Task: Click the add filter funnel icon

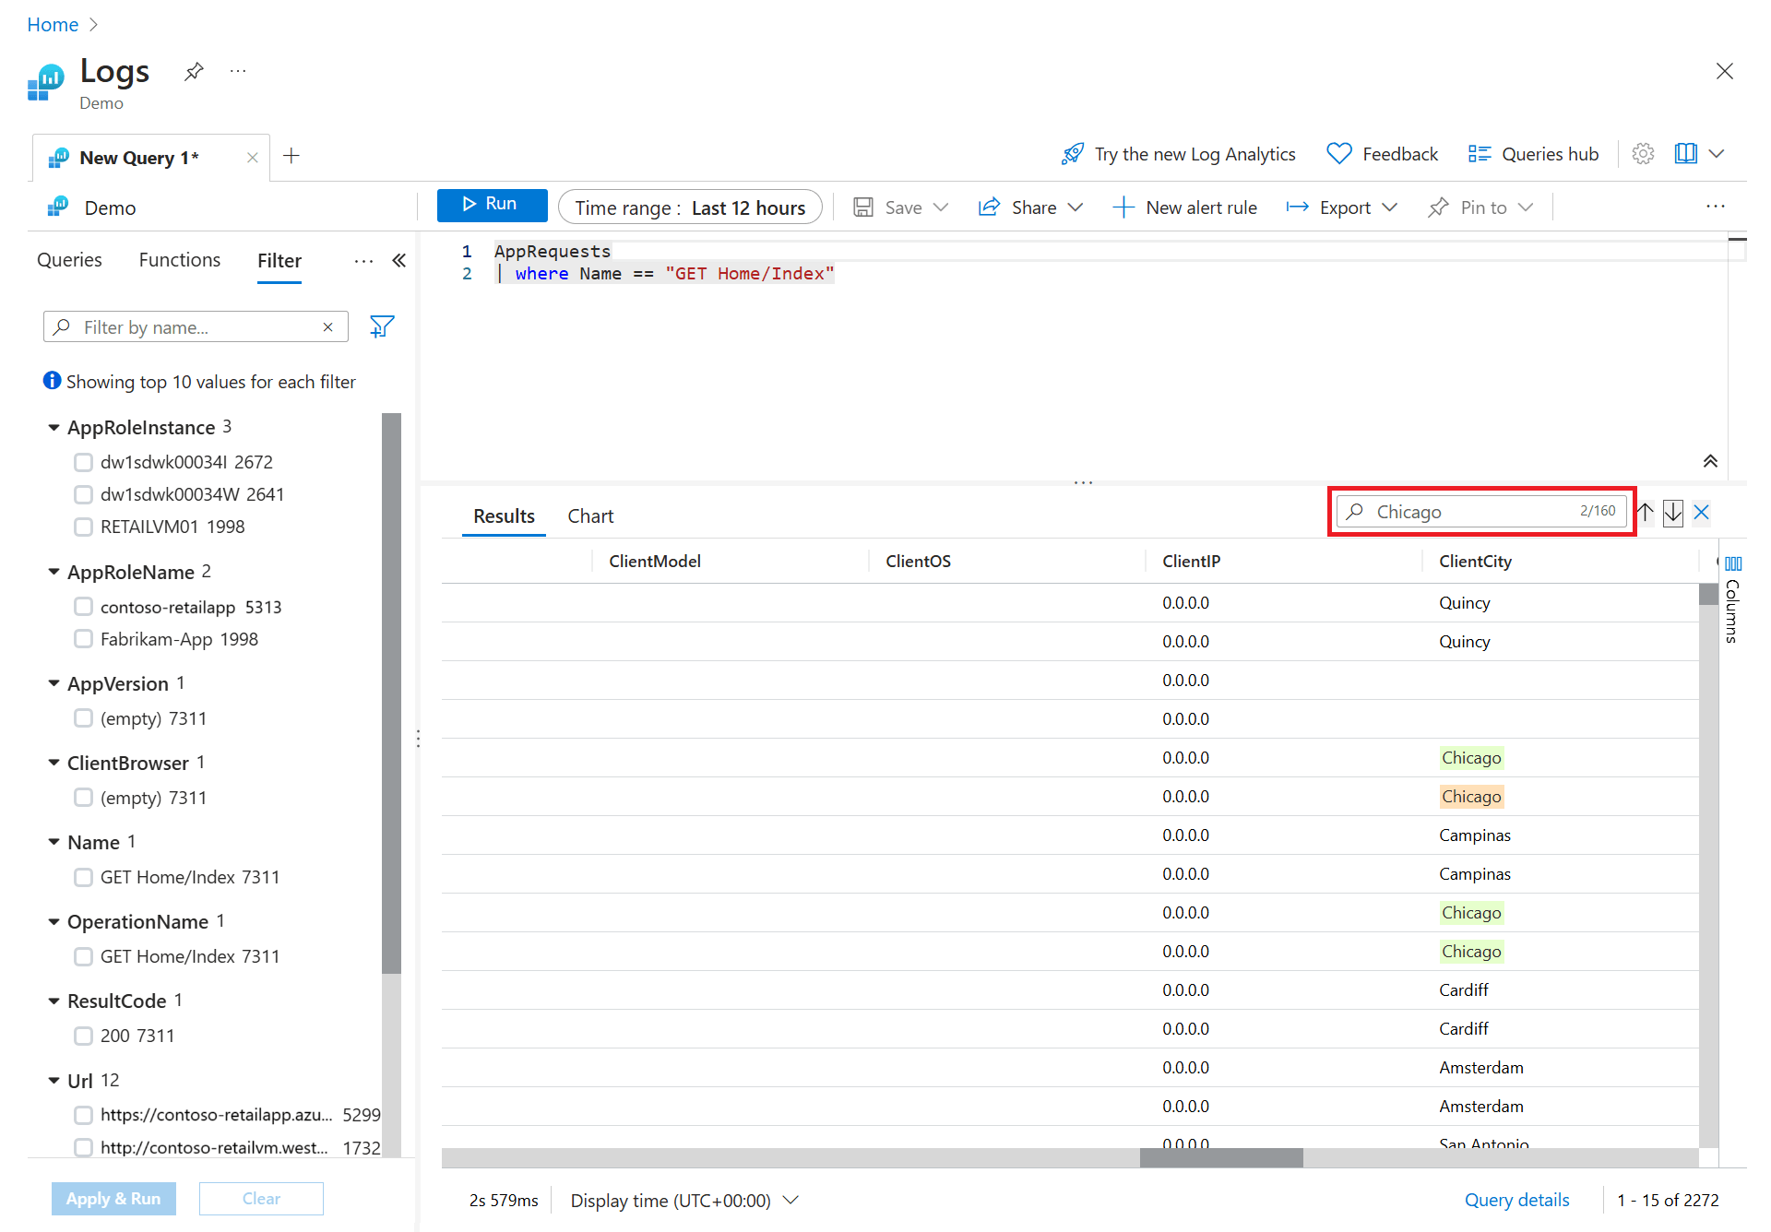Action: tap(382, 326)
